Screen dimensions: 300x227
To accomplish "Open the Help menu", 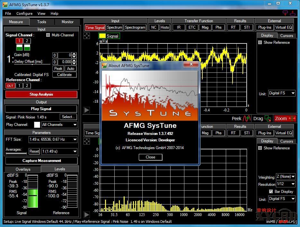I will click(54, 14).
